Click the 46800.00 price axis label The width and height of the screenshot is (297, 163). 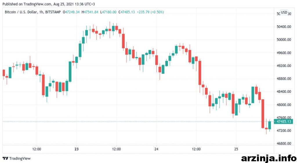284,144
